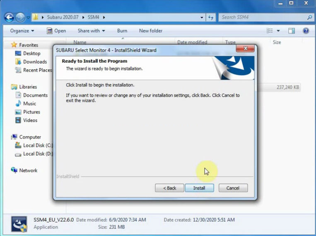Click the folder icon in address bar

click(x=36, y=17)
